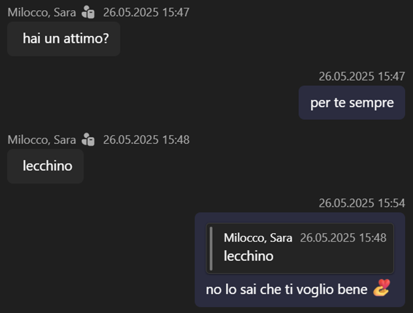Viewport: 413px width, 313px height.
Task: Click the "no lo sai che ti voglio bene" text
Action: tap(286, 290)
